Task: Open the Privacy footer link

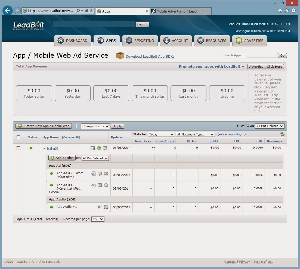Action: [x=244, y=262]
